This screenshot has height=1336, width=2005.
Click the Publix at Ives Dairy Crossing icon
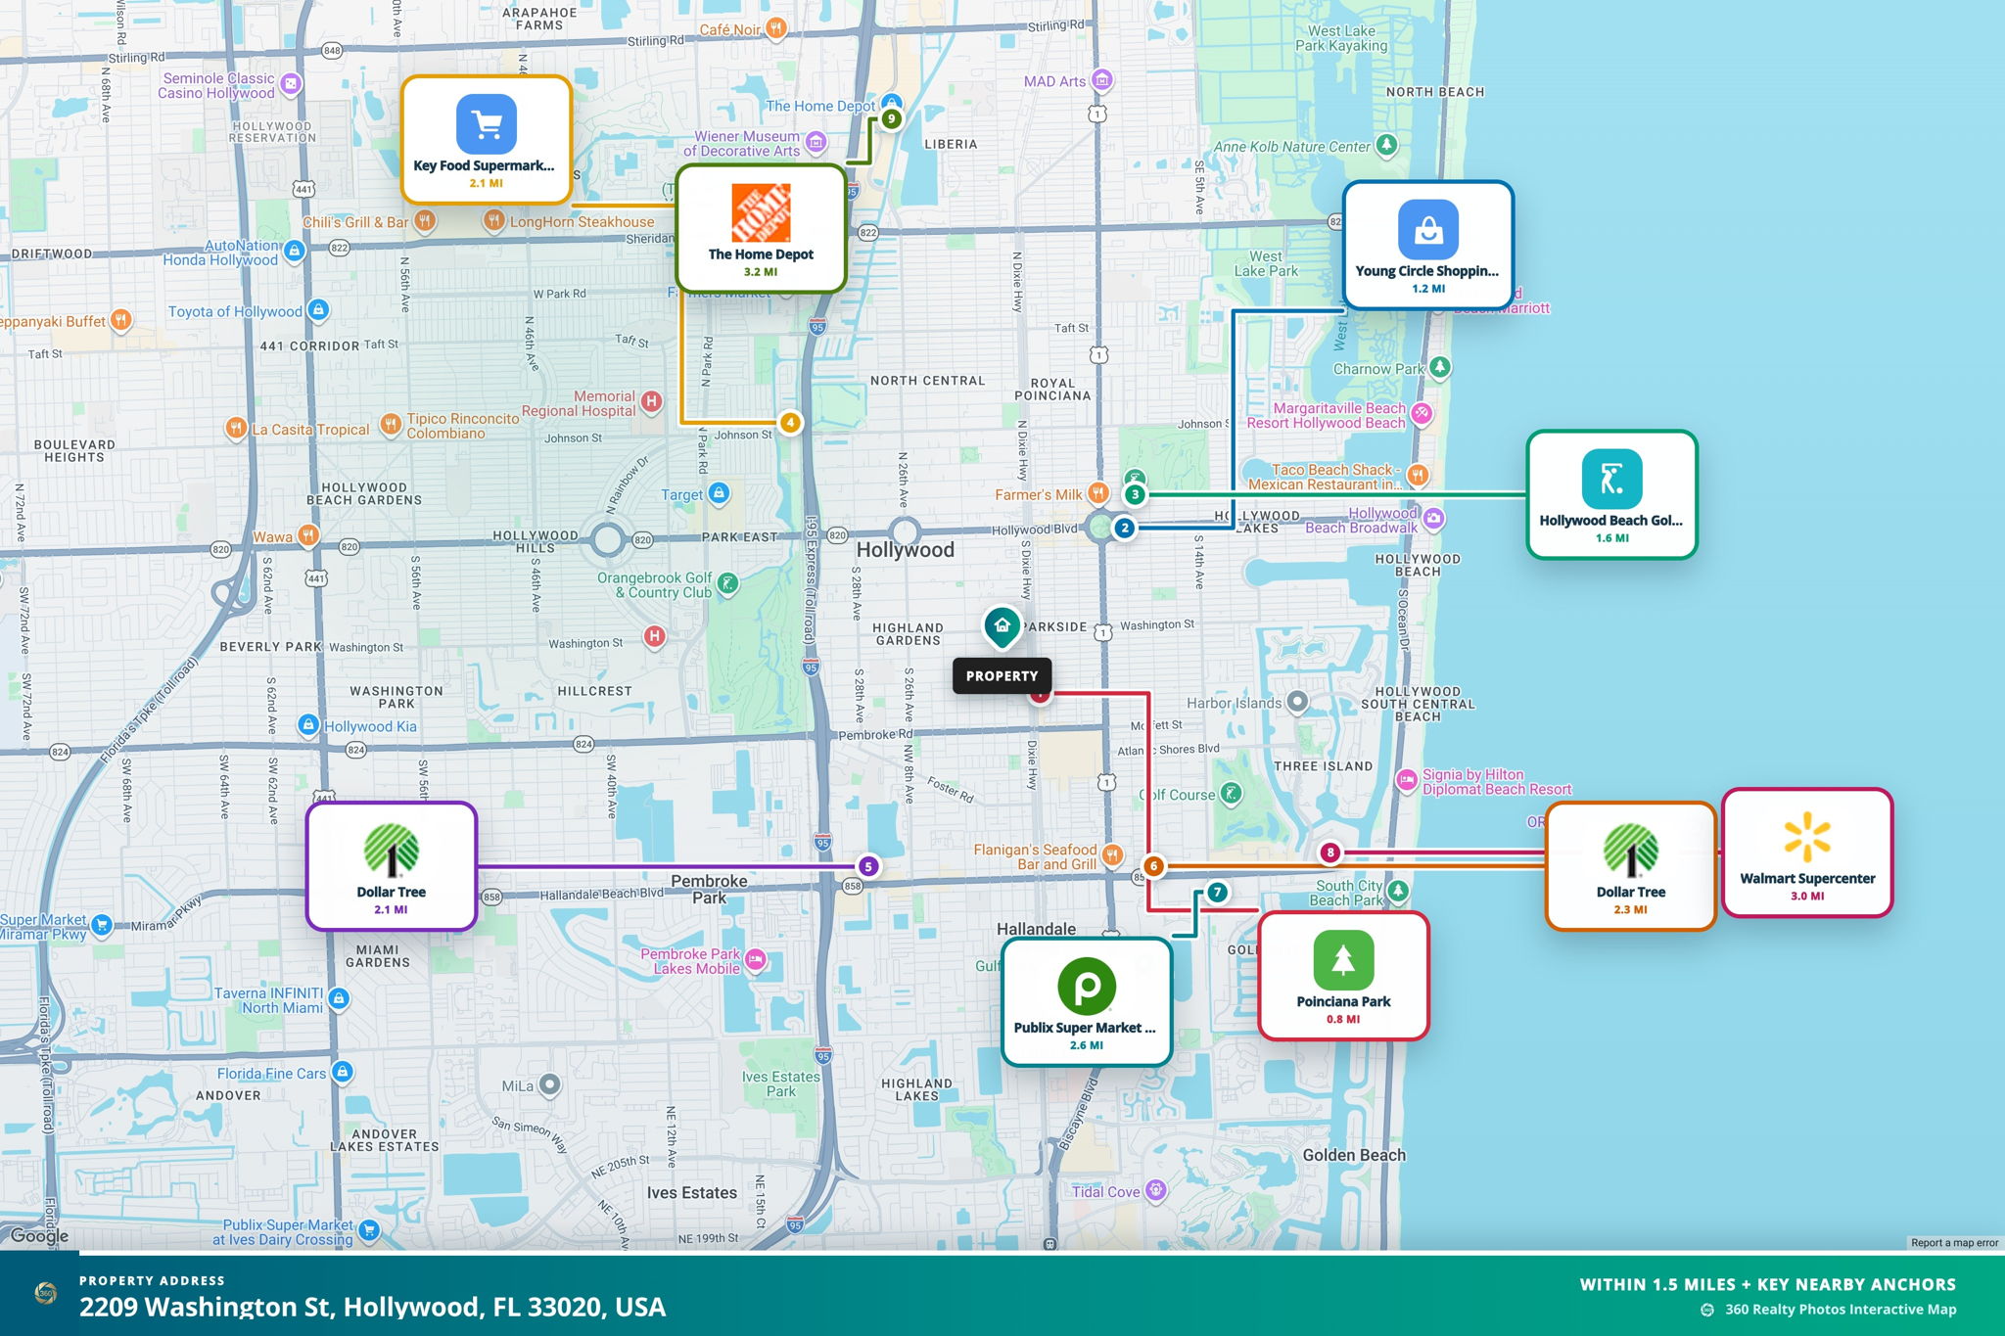pos(369,1230)
